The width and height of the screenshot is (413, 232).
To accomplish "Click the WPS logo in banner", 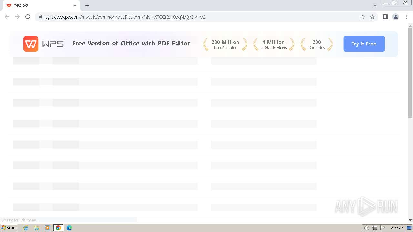I will (x=43, y=44).
